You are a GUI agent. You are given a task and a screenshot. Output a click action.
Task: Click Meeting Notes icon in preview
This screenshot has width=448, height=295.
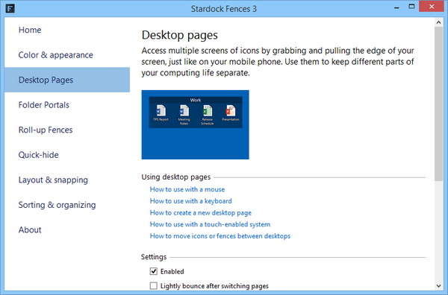tap(184, 115)
